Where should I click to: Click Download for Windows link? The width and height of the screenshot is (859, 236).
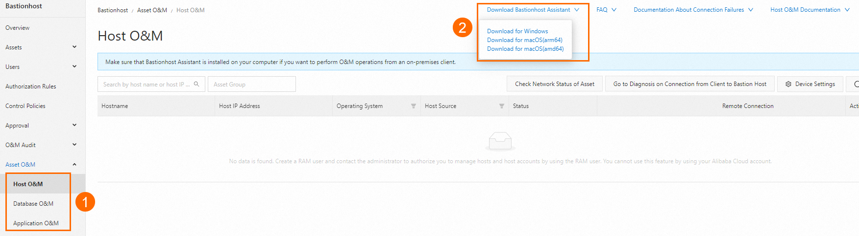pyautogui.click(x=517, y=31)
